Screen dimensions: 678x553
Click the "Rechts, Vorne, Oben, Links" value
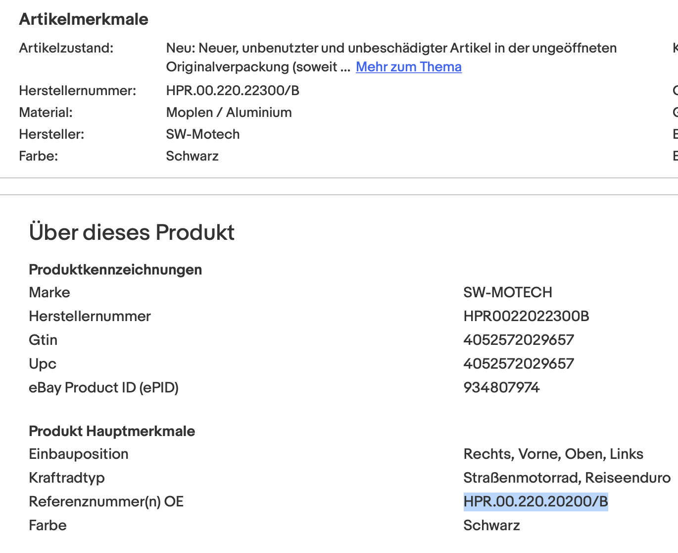point(553,454)
